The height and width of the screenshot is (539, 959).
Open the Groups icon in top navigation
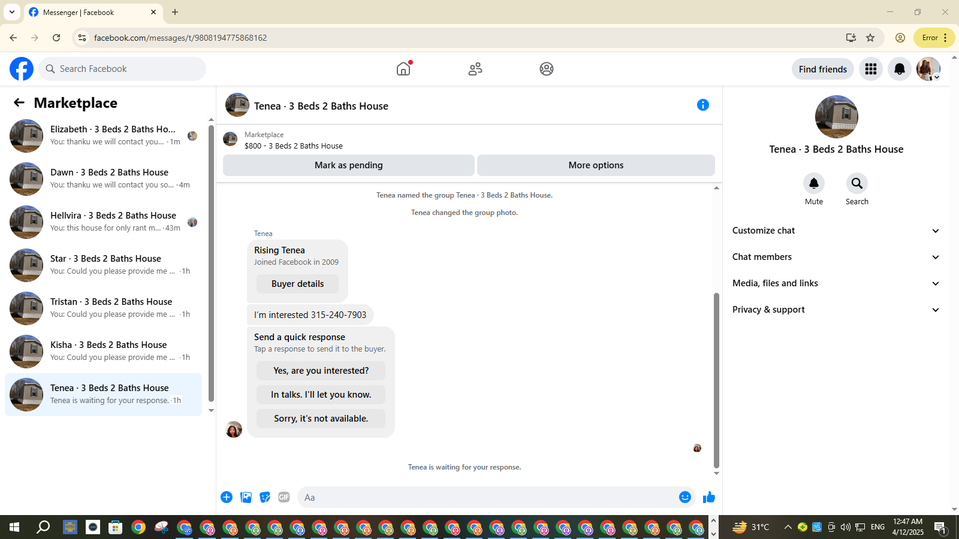coord(547,69)
